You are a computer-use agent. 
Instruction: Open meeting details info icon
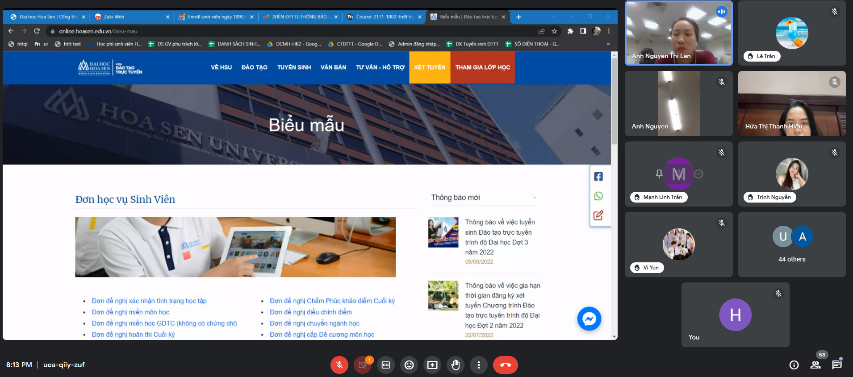click(x=794, y=365)
